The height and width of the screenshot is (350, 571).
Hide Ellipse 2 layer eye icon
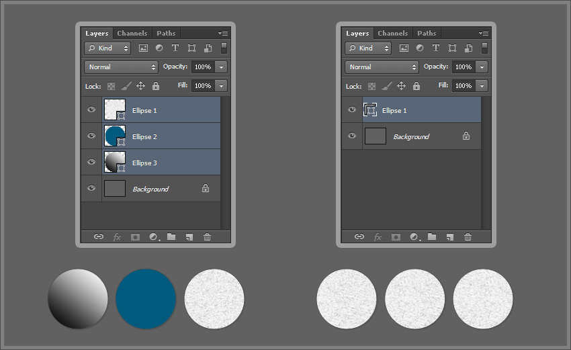tap(91, 136)
